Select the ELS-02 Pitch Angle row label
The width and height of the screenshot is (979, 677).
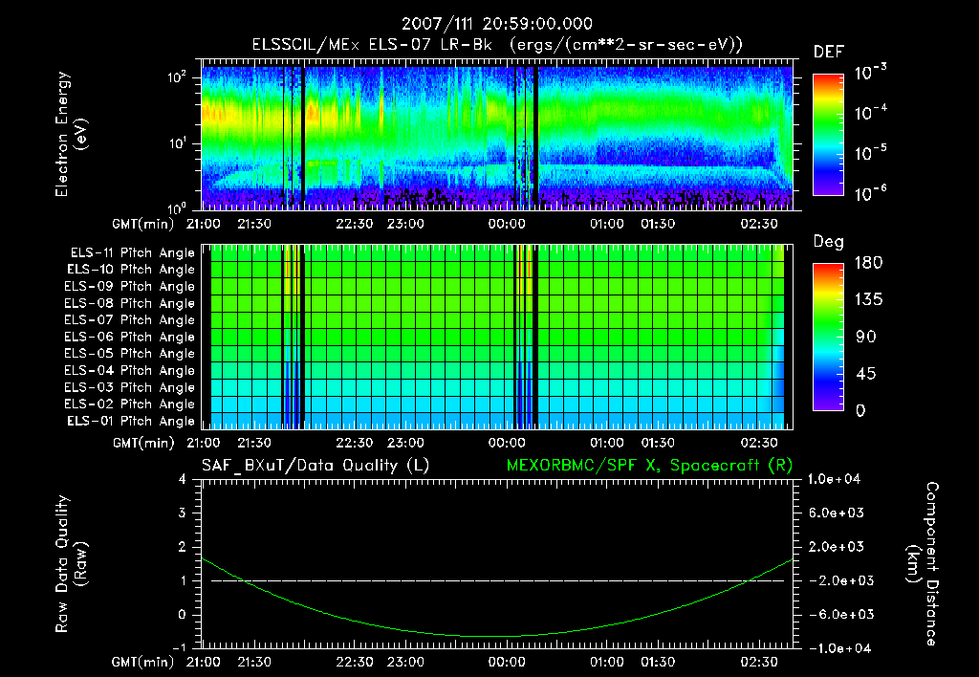point(130,404)
